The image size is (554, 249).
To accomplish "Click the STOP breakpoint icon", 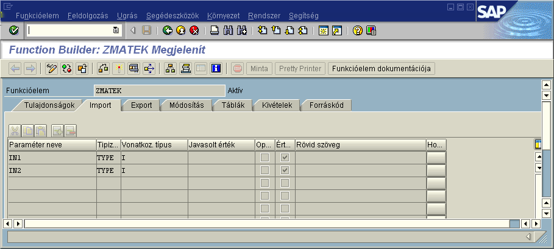I will tap(238, 68).
